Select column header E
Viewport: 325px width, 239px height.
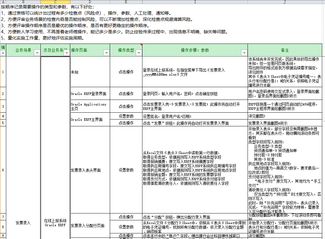pyautogui.click(x=126, y=2)
